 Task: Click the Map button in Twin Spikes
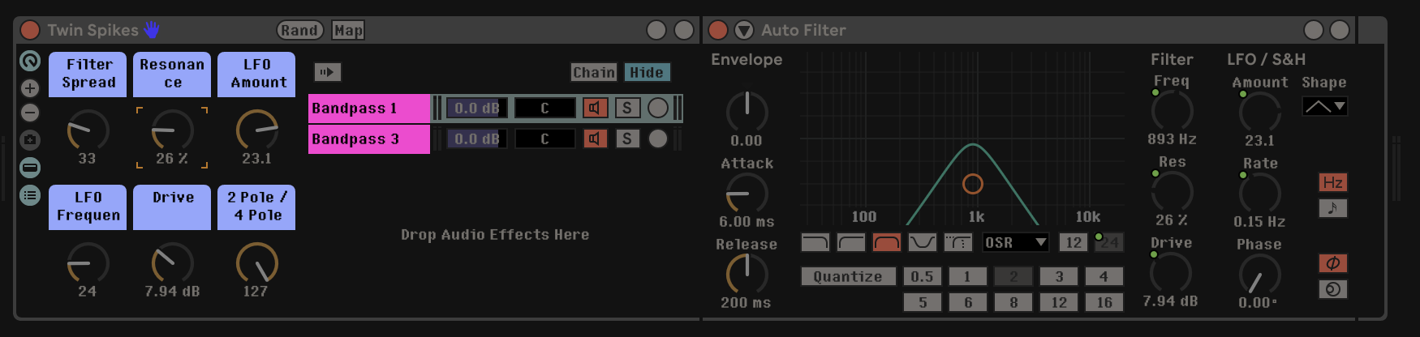[348, 30]
